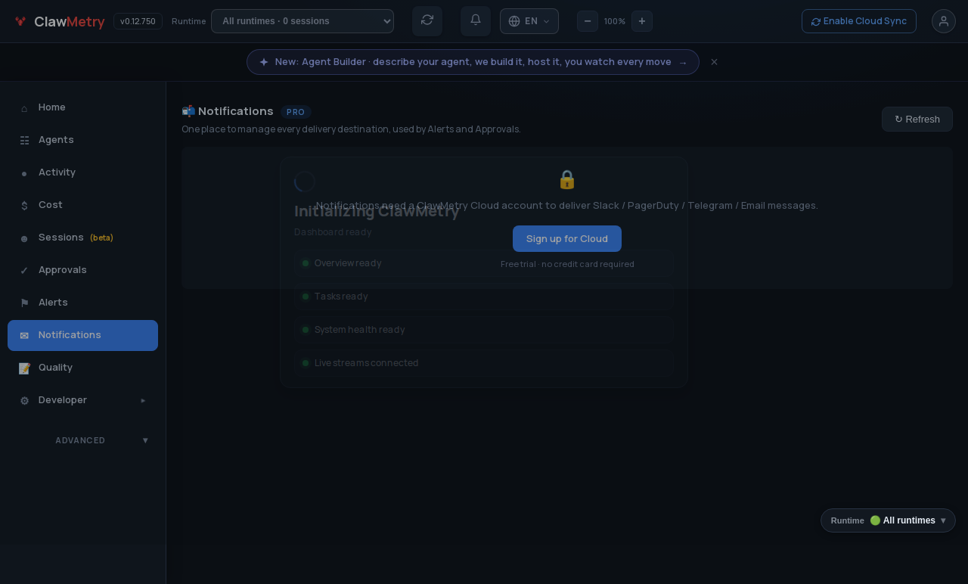The height and width of the screenshot is (584, 968).
Task: Expand the Developer submenu arrow
Action: pos(144,400)
